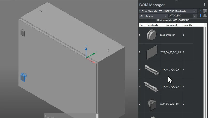
Task: Select the round plug near the top right corner
Action: pos(108,50)
